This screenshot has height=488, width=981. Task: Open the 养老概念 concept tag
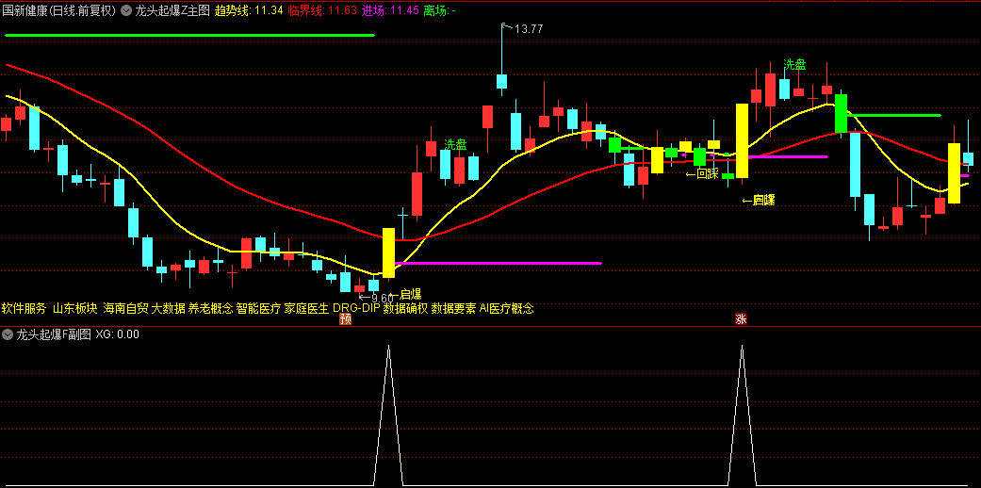click(211, 308)
